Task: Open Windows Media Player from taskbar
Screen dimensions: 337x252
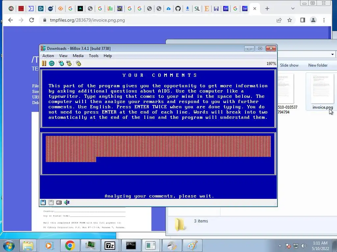Action: click(49, 245)
